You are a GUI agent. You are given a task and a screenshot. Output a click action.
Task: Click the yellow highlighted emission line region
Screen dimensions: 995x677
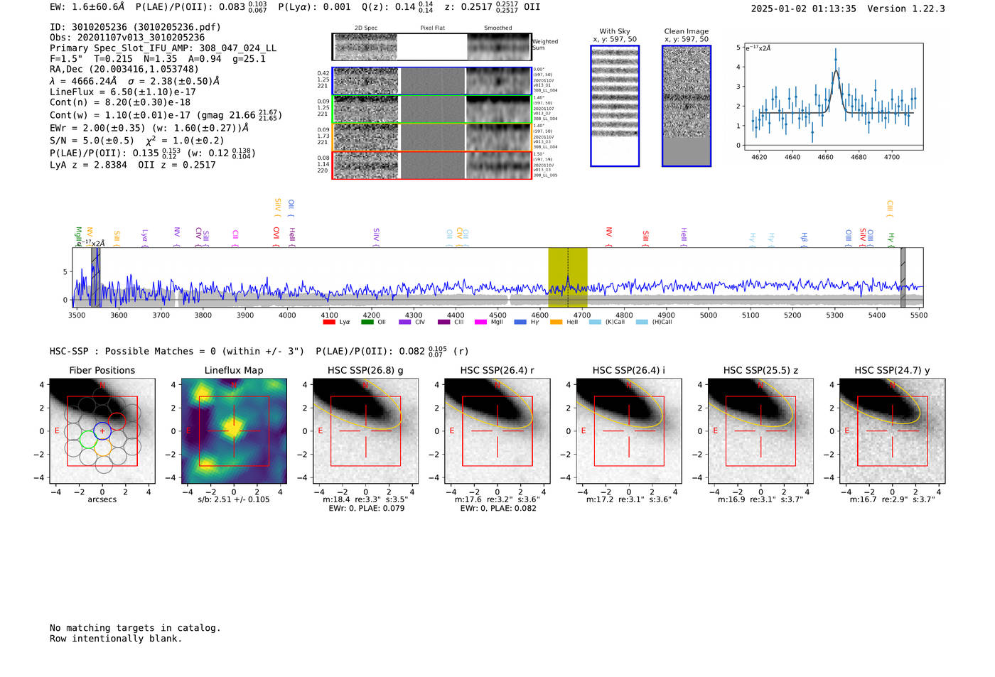tap(568, 277)
